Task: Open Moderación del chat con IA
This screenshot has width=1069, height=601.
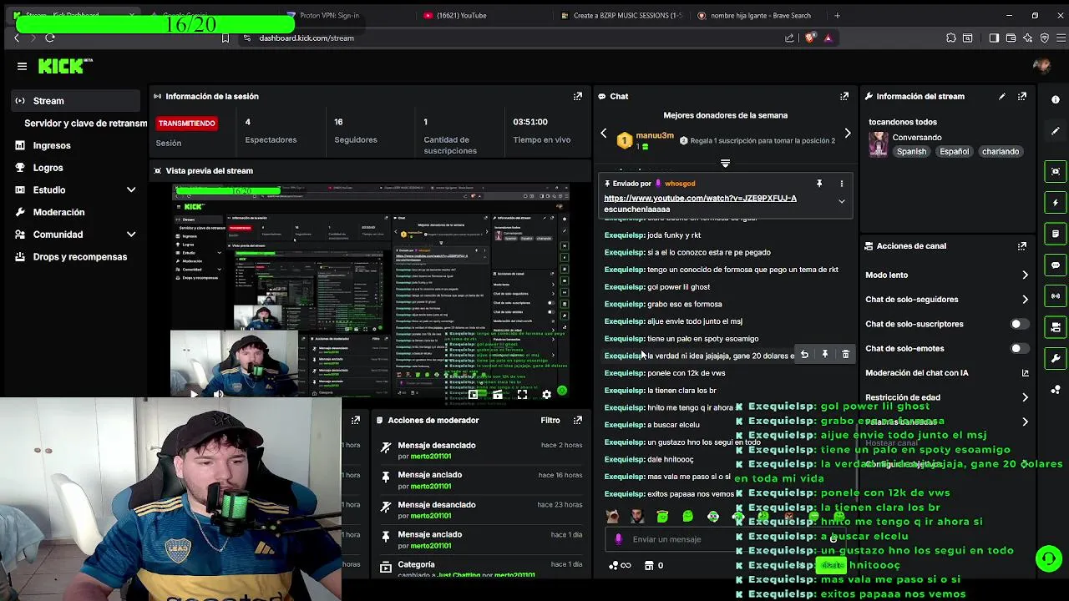Action: pos(946,373)
